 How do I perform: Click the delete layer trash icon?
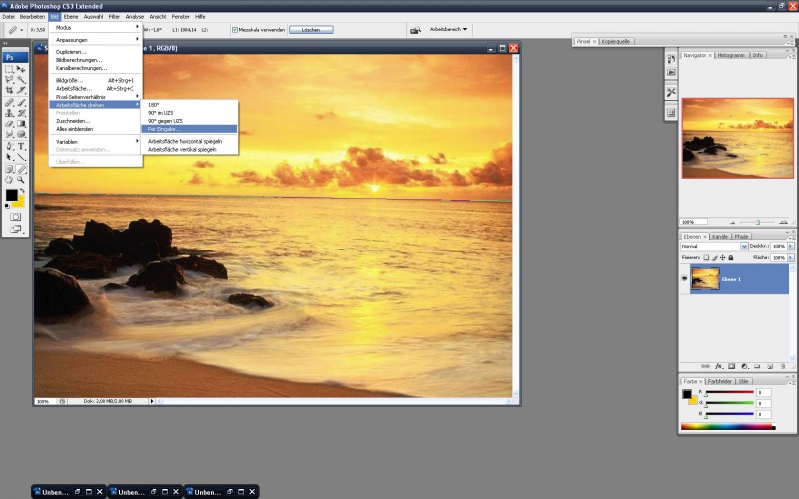pos(783,366)
